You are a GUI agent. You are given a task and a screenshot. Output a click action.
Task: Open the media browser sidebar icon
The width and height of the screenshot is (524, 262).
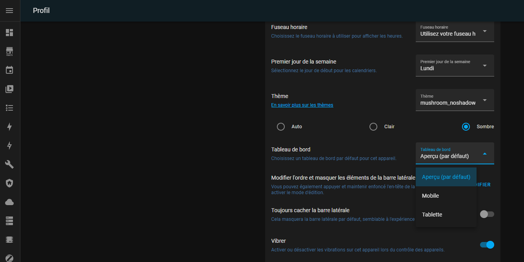click(9, 89)
